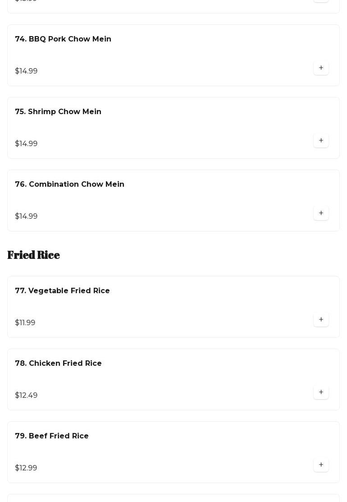Image resolution: width=347 pixels, height=502 pixels.
Task: Add Beef Fried Rice with plus icon
Action: [321, 465]
